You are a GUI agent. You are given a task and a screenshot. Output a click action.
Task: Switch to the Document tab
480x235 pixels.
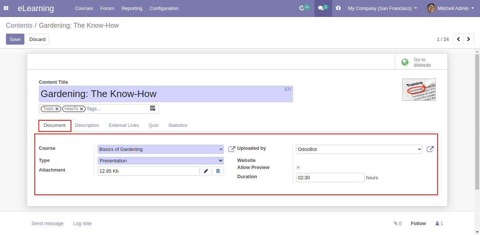pos(55,125)
